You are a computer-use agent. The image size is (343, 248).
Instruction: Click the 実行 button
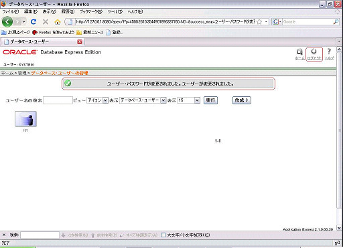[210, 100]
